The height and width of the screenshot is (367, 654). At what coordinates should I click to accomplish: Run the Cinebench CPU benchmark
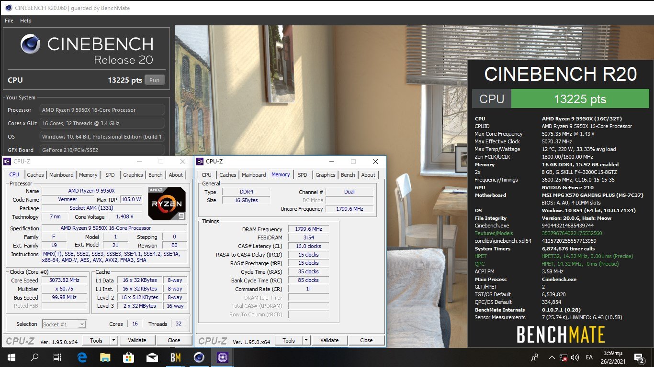(x=155, y=80)
